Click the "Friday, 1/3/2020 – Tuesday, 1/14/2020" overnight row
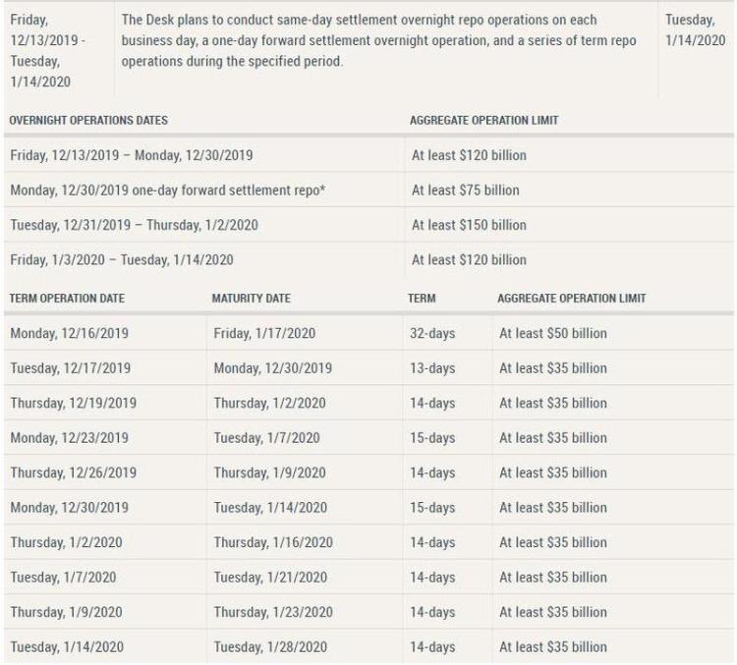This screenshot has width=737, height=665. click(122, 260)
